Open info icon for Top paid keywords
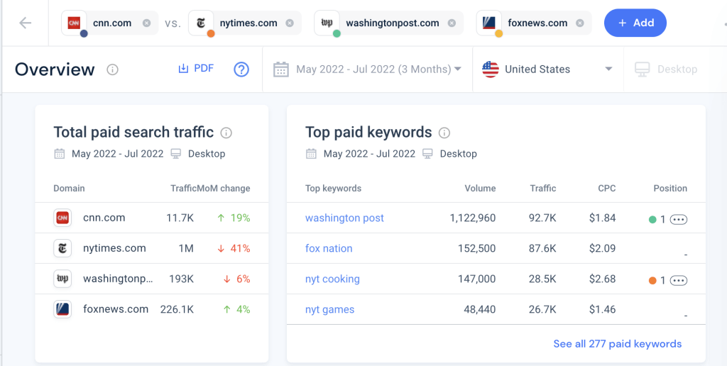 click(444, 133)
